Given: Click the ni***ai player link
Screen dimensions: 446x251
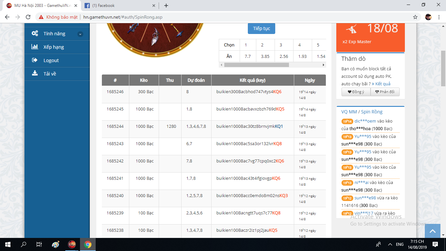Looking at the screenshot, I should click(361, 182).
